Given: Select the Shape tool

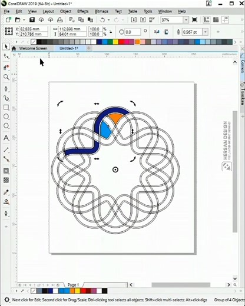Looking at the screenshot, I should pyautogui.click(x=6, y=56).
